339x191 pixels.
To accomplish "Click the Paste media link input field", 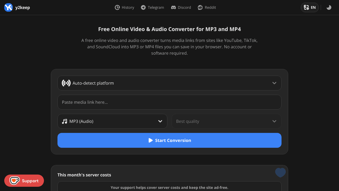I will [x=169, y=102].
